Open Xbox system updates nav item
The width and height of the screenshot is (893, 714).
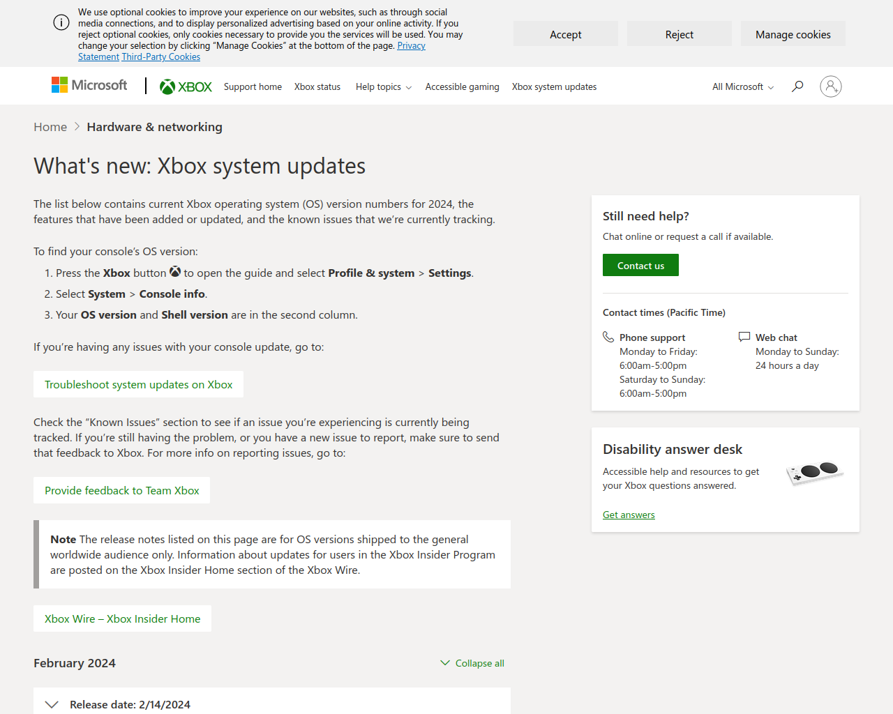click(554, 87)
